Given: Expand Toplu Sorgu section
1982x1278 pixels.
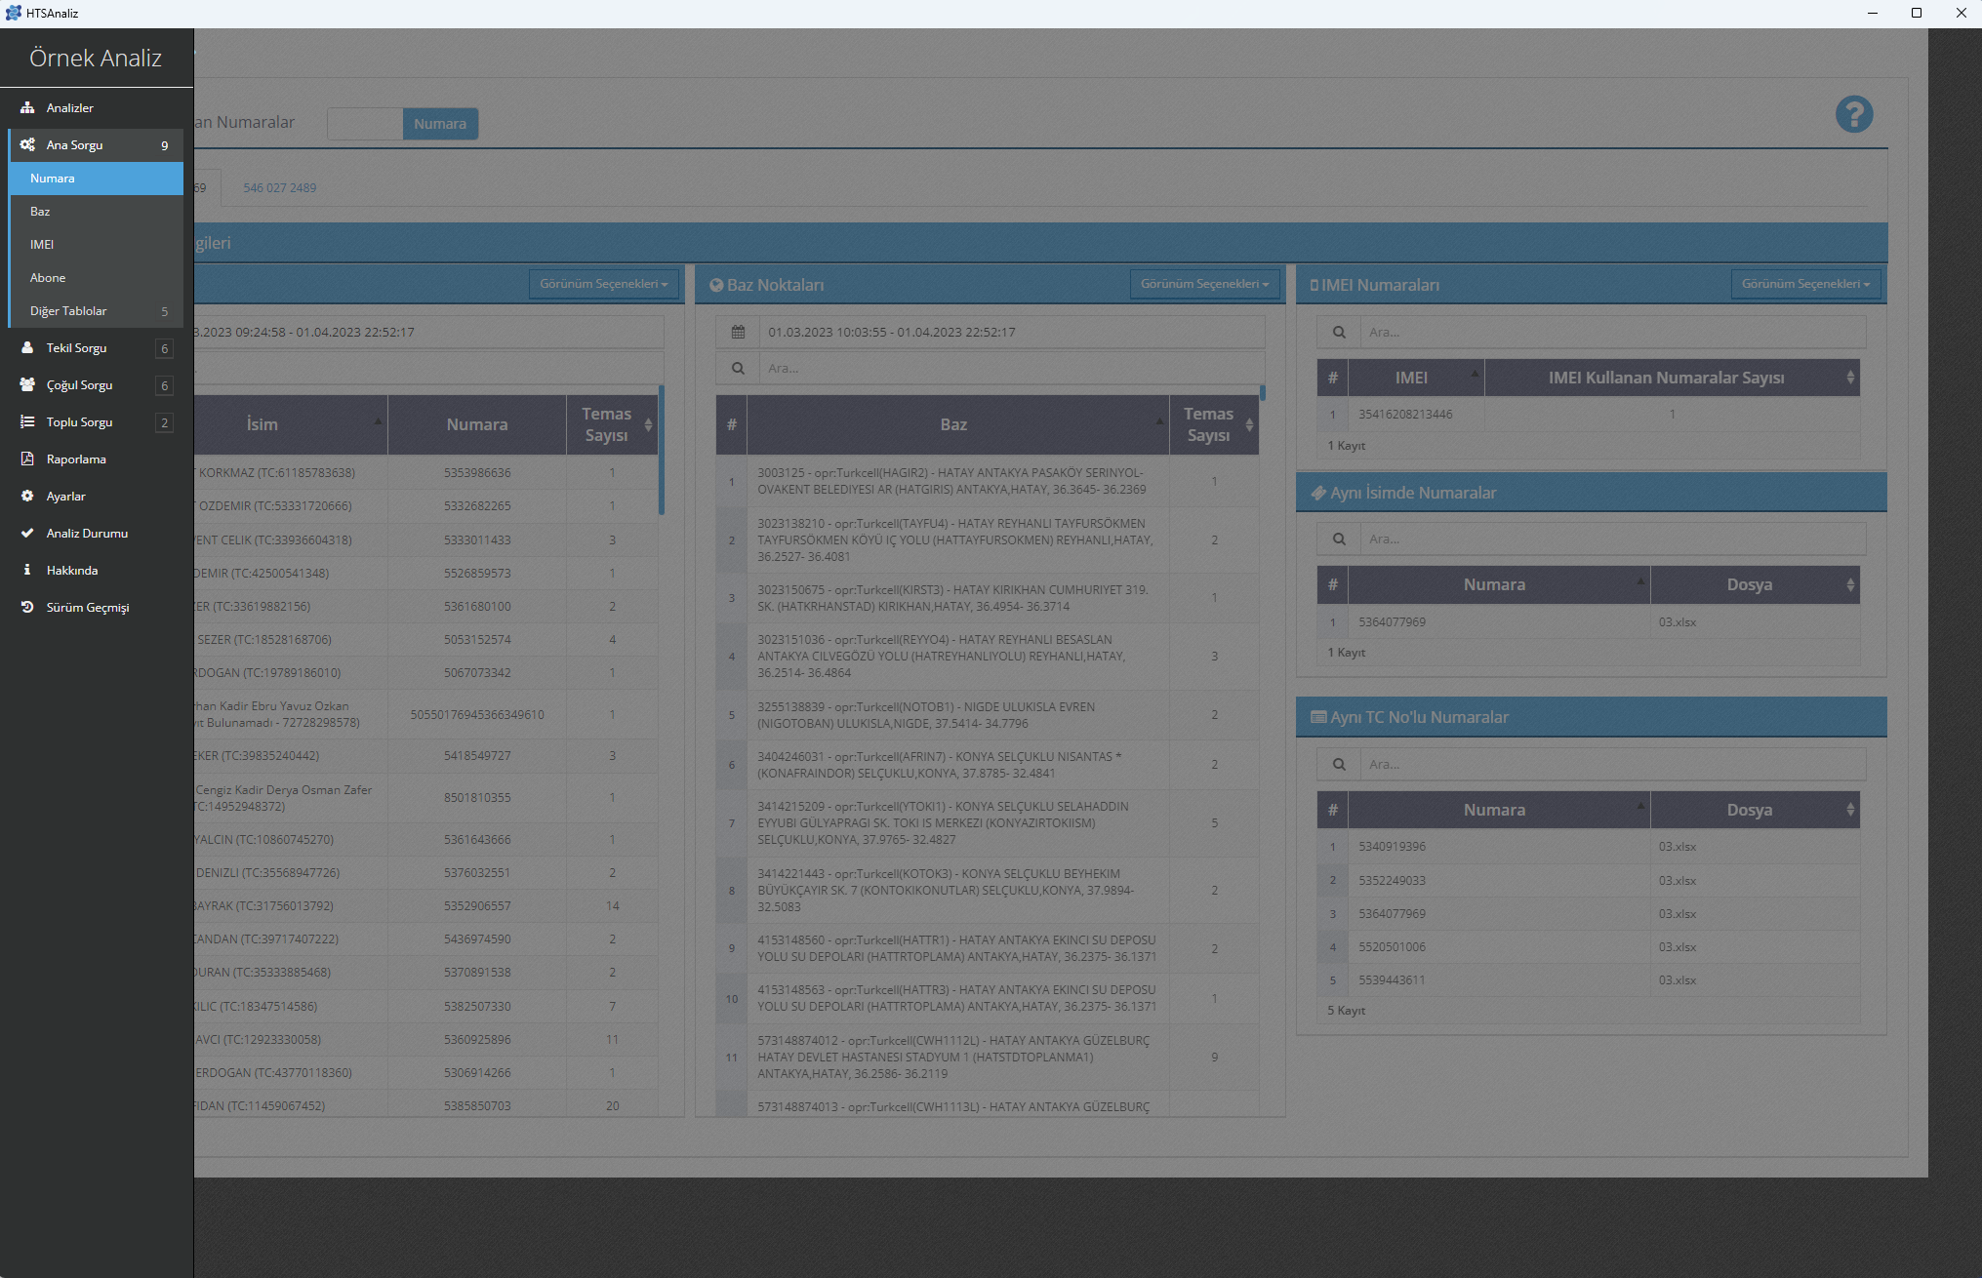Looking at the screenshot, I should [x=96, y=422].
